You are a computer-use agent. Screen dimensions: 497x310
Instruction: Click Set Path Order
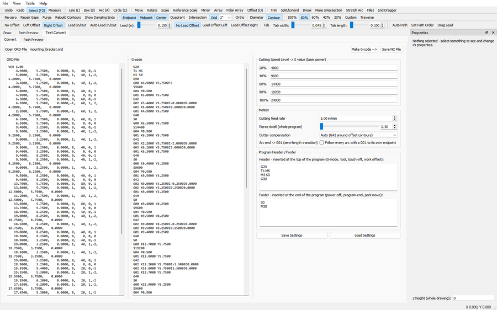(422, 25)
